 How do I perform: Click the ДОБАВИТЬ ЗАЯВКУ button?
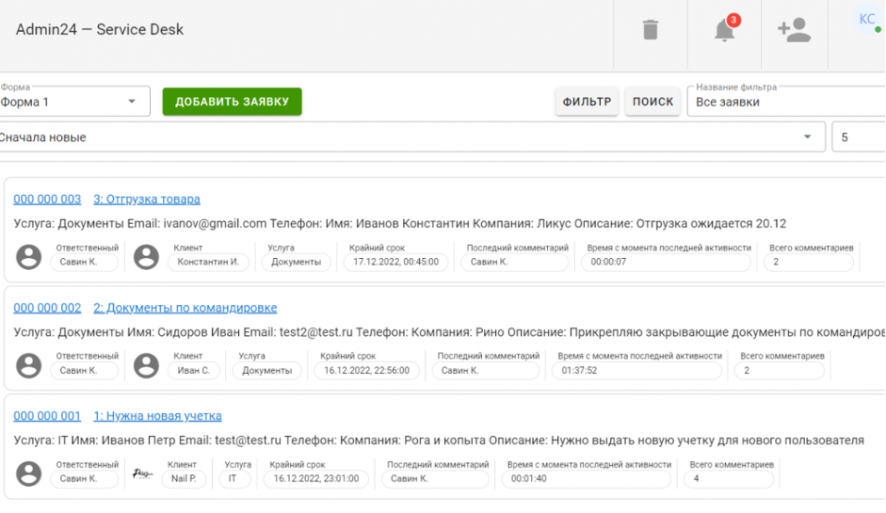pos(232,102)
